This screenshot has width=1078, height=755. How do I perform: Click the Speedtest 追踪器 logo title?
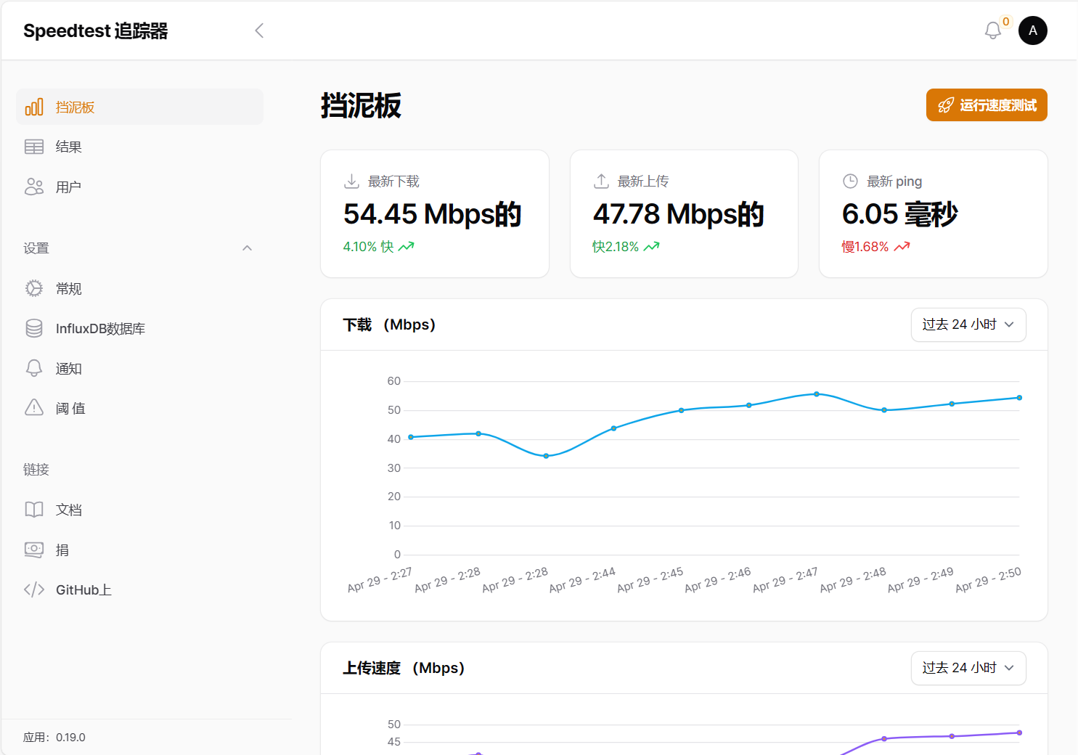click(95, 30)
